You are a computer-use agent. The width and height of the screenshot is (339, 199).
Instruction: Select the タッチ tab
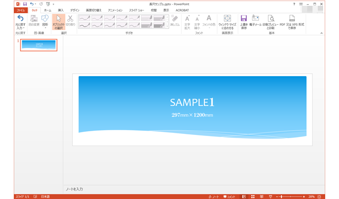pos(34,10)
